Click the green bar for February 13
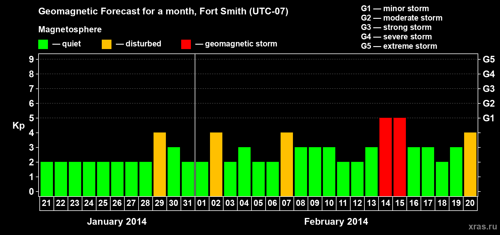500x235 pixels. (x=371, y=172)
